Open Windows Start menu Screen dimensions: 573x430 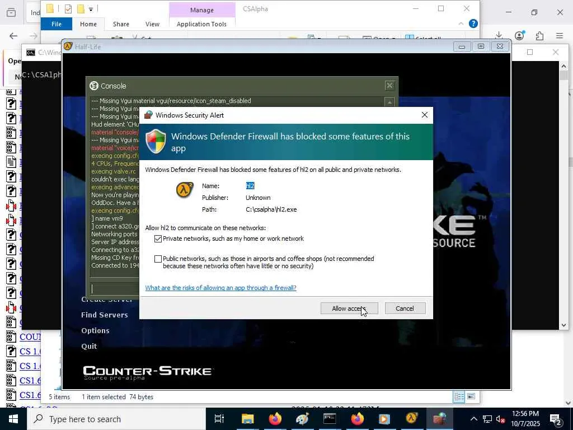click(13, 419)
